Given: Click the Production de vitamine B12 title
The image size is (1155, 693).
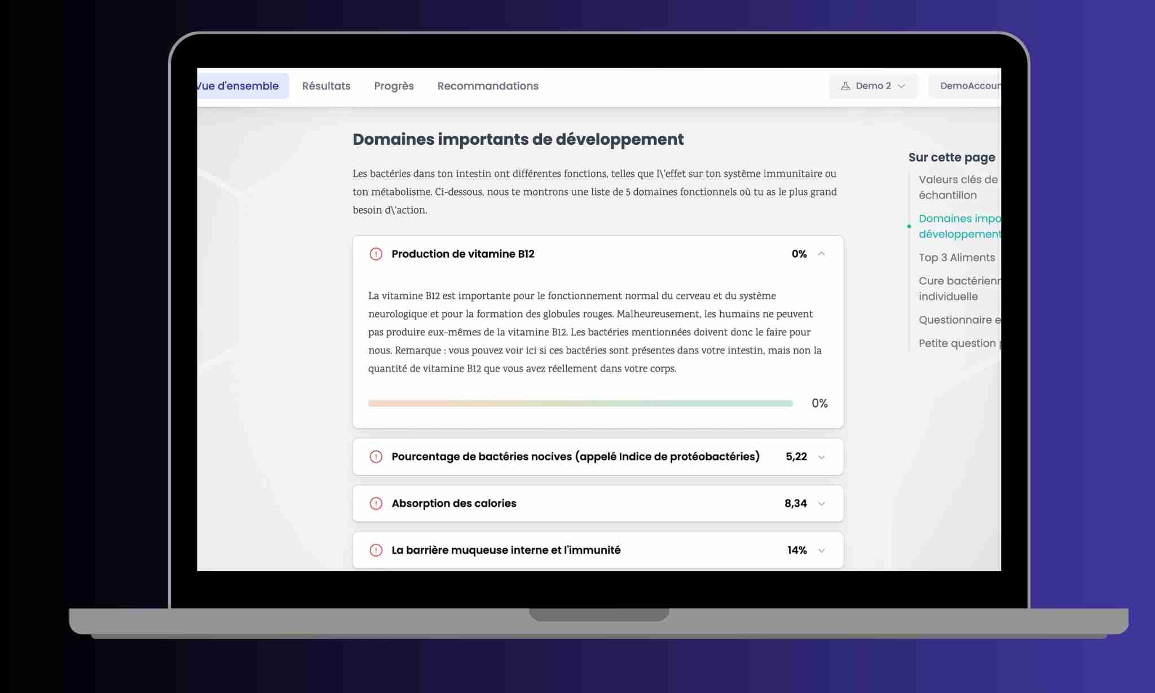Looking at the screenshot, I should (x=463, y=254).
